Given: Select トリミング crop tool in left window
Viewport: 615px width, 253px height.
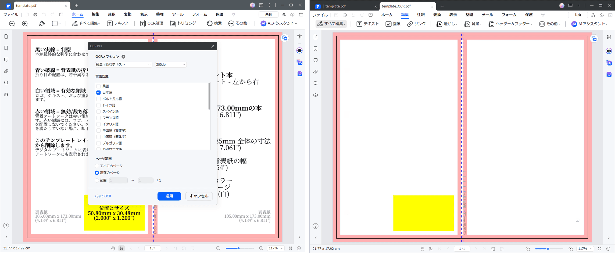Looking at the screenshot, I should [x=183, y=23].
